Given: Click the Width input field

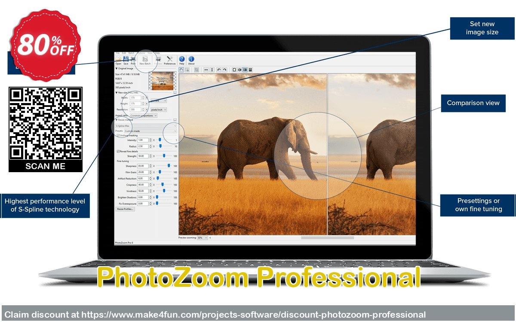Looking at the screenshot, I should coord(135,98).
